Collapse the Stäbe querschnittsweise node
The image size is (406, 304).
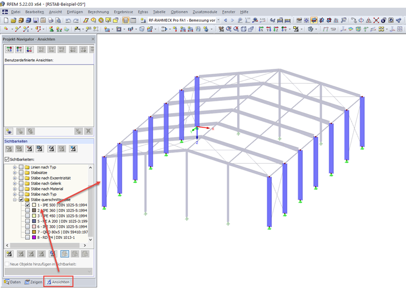[x=15, y=199]
